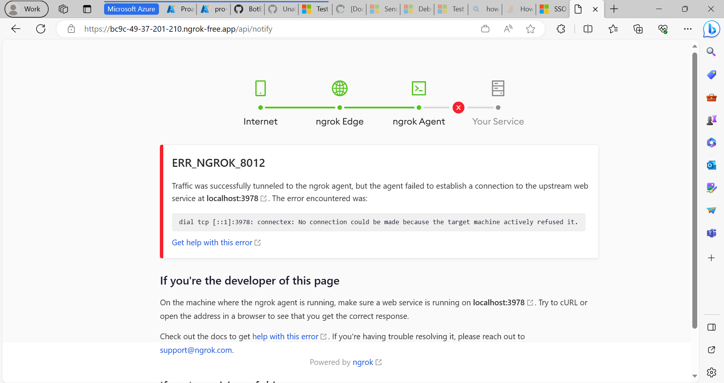Open the Get help with this error link
This screenshot has width=724, height=383.
212,243
